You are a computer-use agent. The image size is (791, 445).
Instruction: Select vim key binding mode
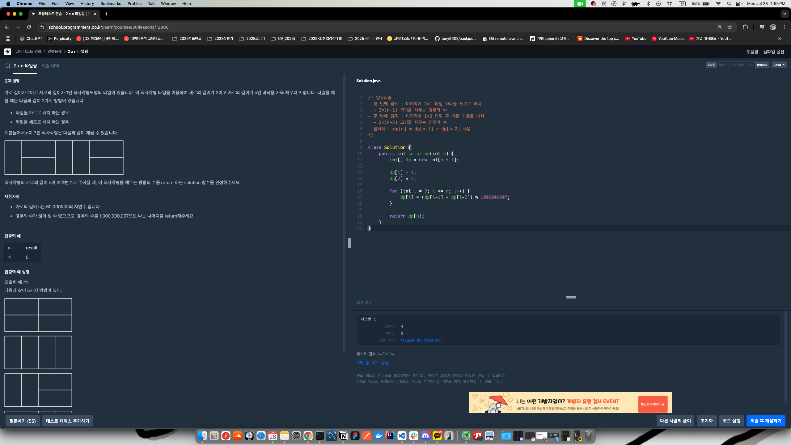750,65
